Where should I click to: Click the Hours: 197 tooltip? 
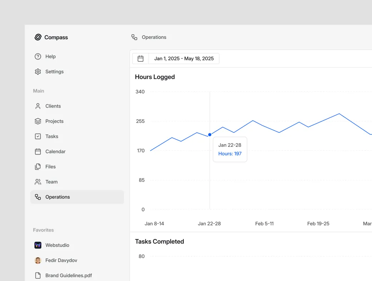(x=230, y=154)
